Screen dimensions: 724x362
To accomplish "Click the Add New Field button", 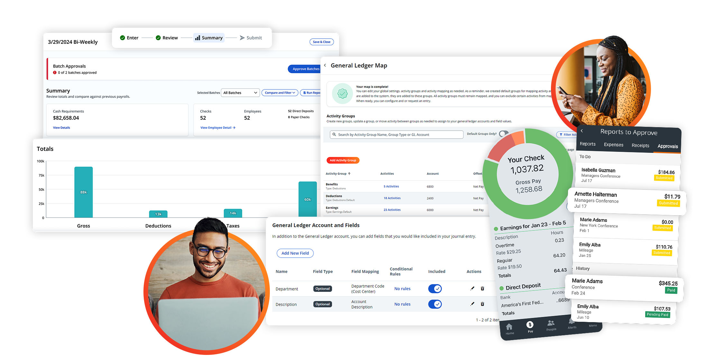I will (x=295, y=253).
